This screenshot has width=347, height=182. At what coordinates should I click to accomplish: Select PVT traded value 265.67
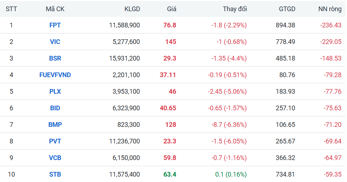coord(285,141)
